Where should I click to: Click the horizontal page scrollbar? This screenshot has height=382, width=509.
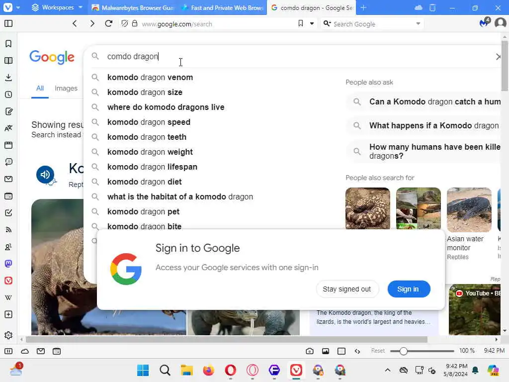pos(227,339)
